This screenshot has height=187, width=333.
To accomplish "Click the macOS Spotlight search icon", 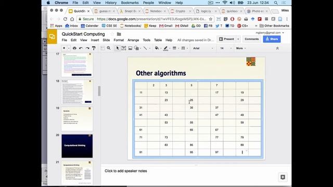I will tap(276, 3).
